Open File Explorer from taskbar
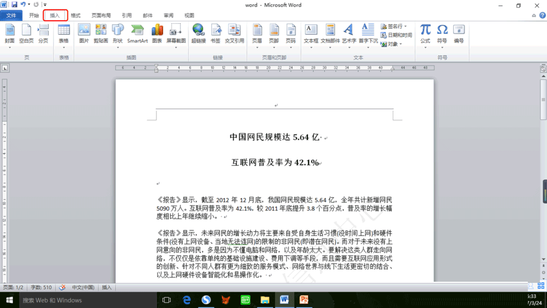The height and width of the screenshot is (308, 547). click(265, 300)
